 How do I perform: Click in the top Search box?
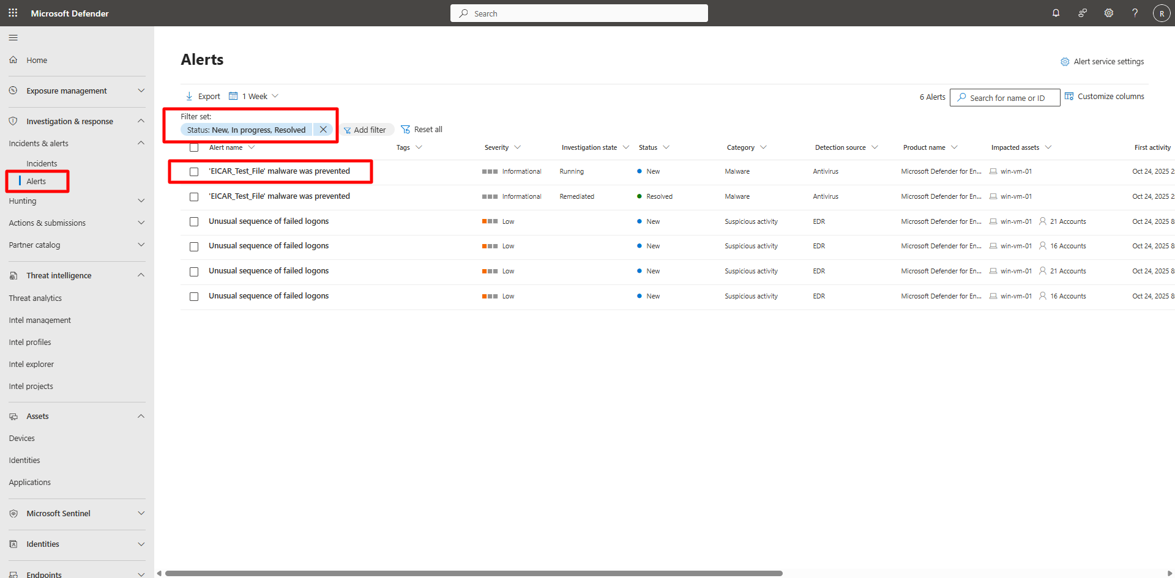click(579, 13)
